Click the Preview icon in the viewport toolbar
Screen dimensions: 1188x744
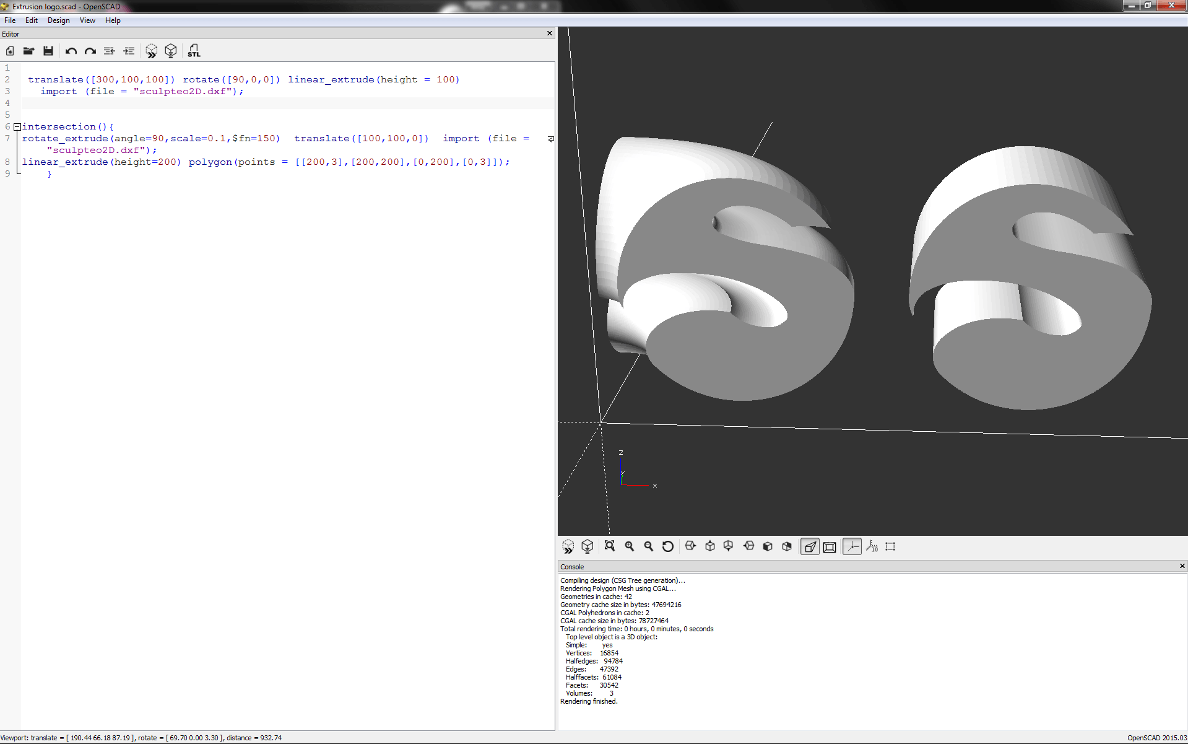568,546
